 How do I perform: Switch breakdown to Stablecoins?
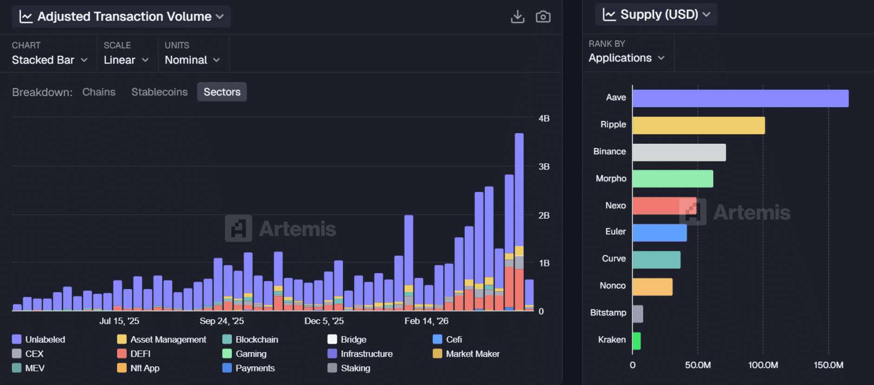tap(159, 92)
